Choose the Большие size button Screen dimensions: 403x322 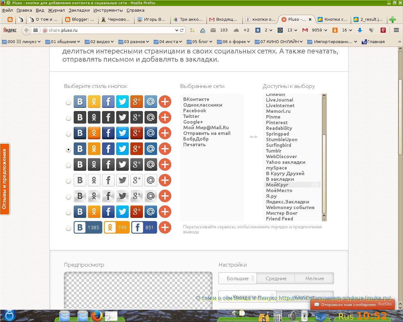(x=238, y=278)
